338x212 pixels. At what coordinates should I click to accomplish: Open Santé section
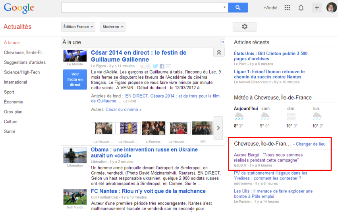pos(10,131)
